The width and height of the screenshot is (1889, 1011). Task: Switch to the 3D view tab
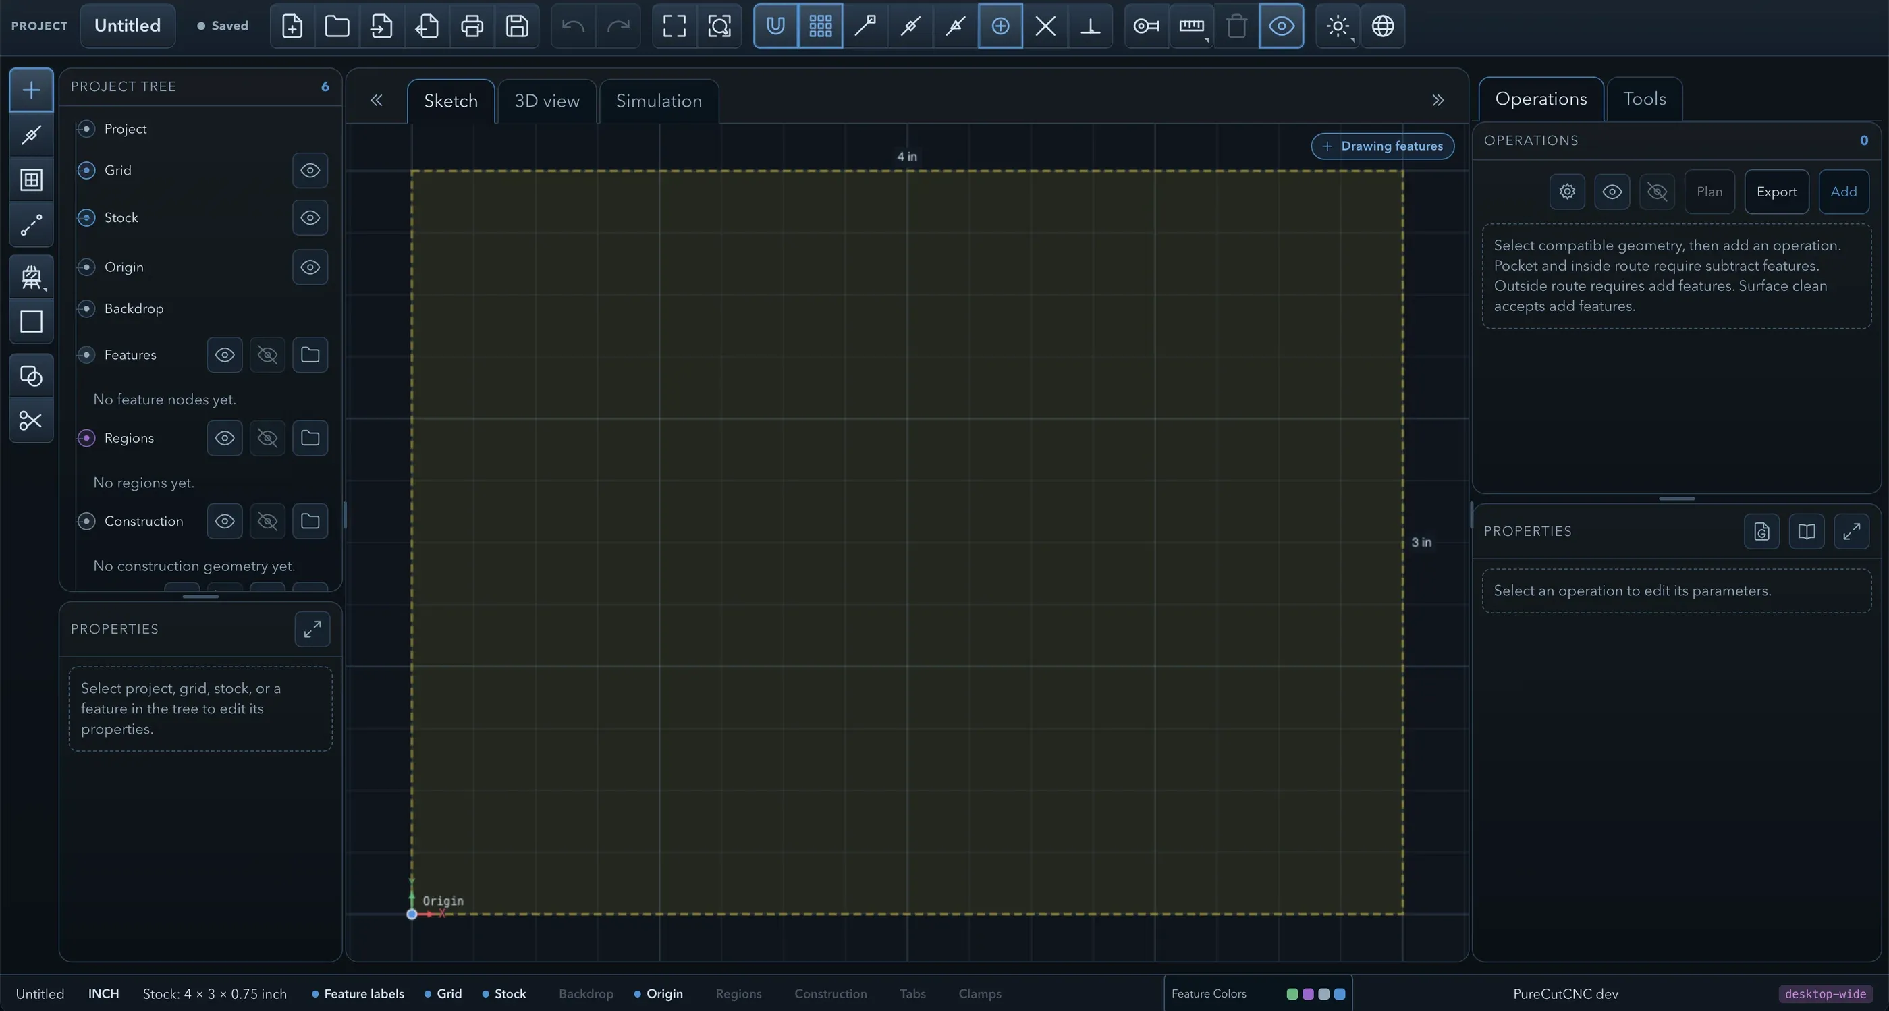coord(547,101)
